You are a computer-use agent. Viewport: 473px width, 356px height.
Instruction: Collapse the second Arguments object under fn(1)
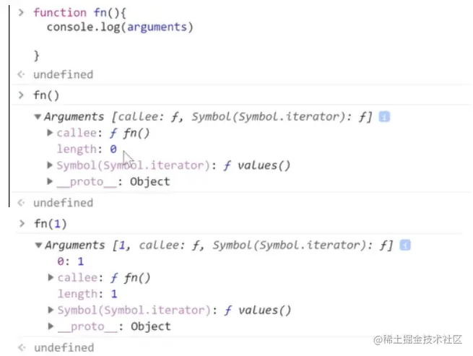38,246
